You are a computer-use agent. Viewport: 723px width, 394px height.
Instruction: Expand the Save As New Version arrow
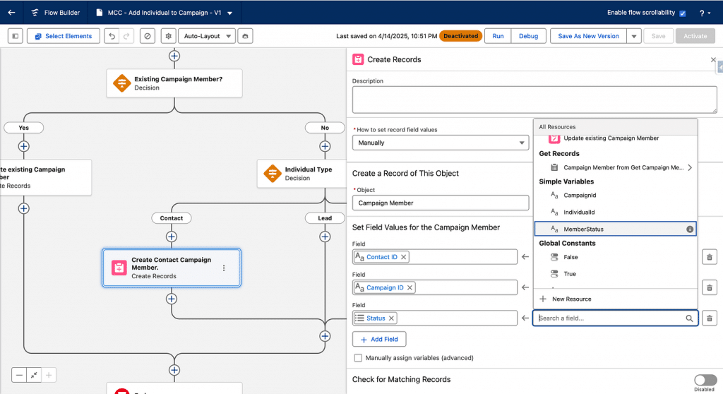[x=633, y=36]
